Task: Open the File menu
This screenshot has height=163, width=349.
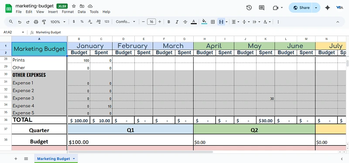Action: coord(19,12)
